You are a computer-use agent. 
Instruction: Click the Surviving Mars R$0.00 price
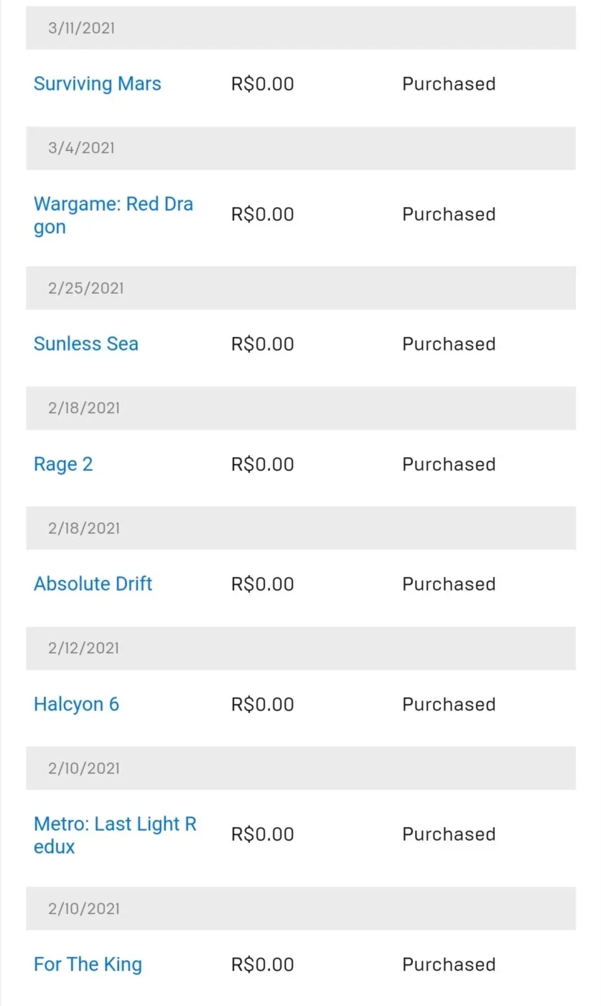(x=262, y=84)
